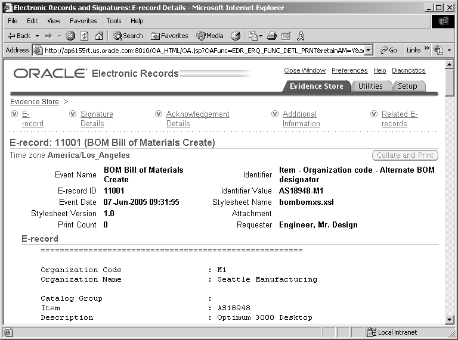Image resolution: width=458 pixels, height=340 pixels.
Task: Click the Go button arrow
Action: tap(389, 50)
